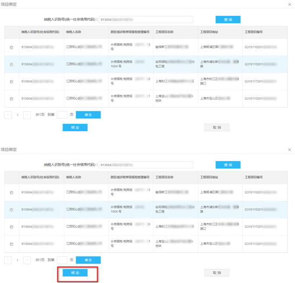This screenshot has width=295, height=283.
Task: Click 确定 page jump button in lower dialog
Action: tap(88, 260)
